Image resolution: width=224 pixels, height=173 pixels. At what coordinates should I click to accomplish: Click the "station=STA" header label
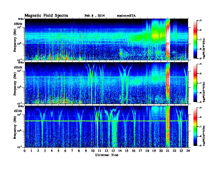click(126, 16)
